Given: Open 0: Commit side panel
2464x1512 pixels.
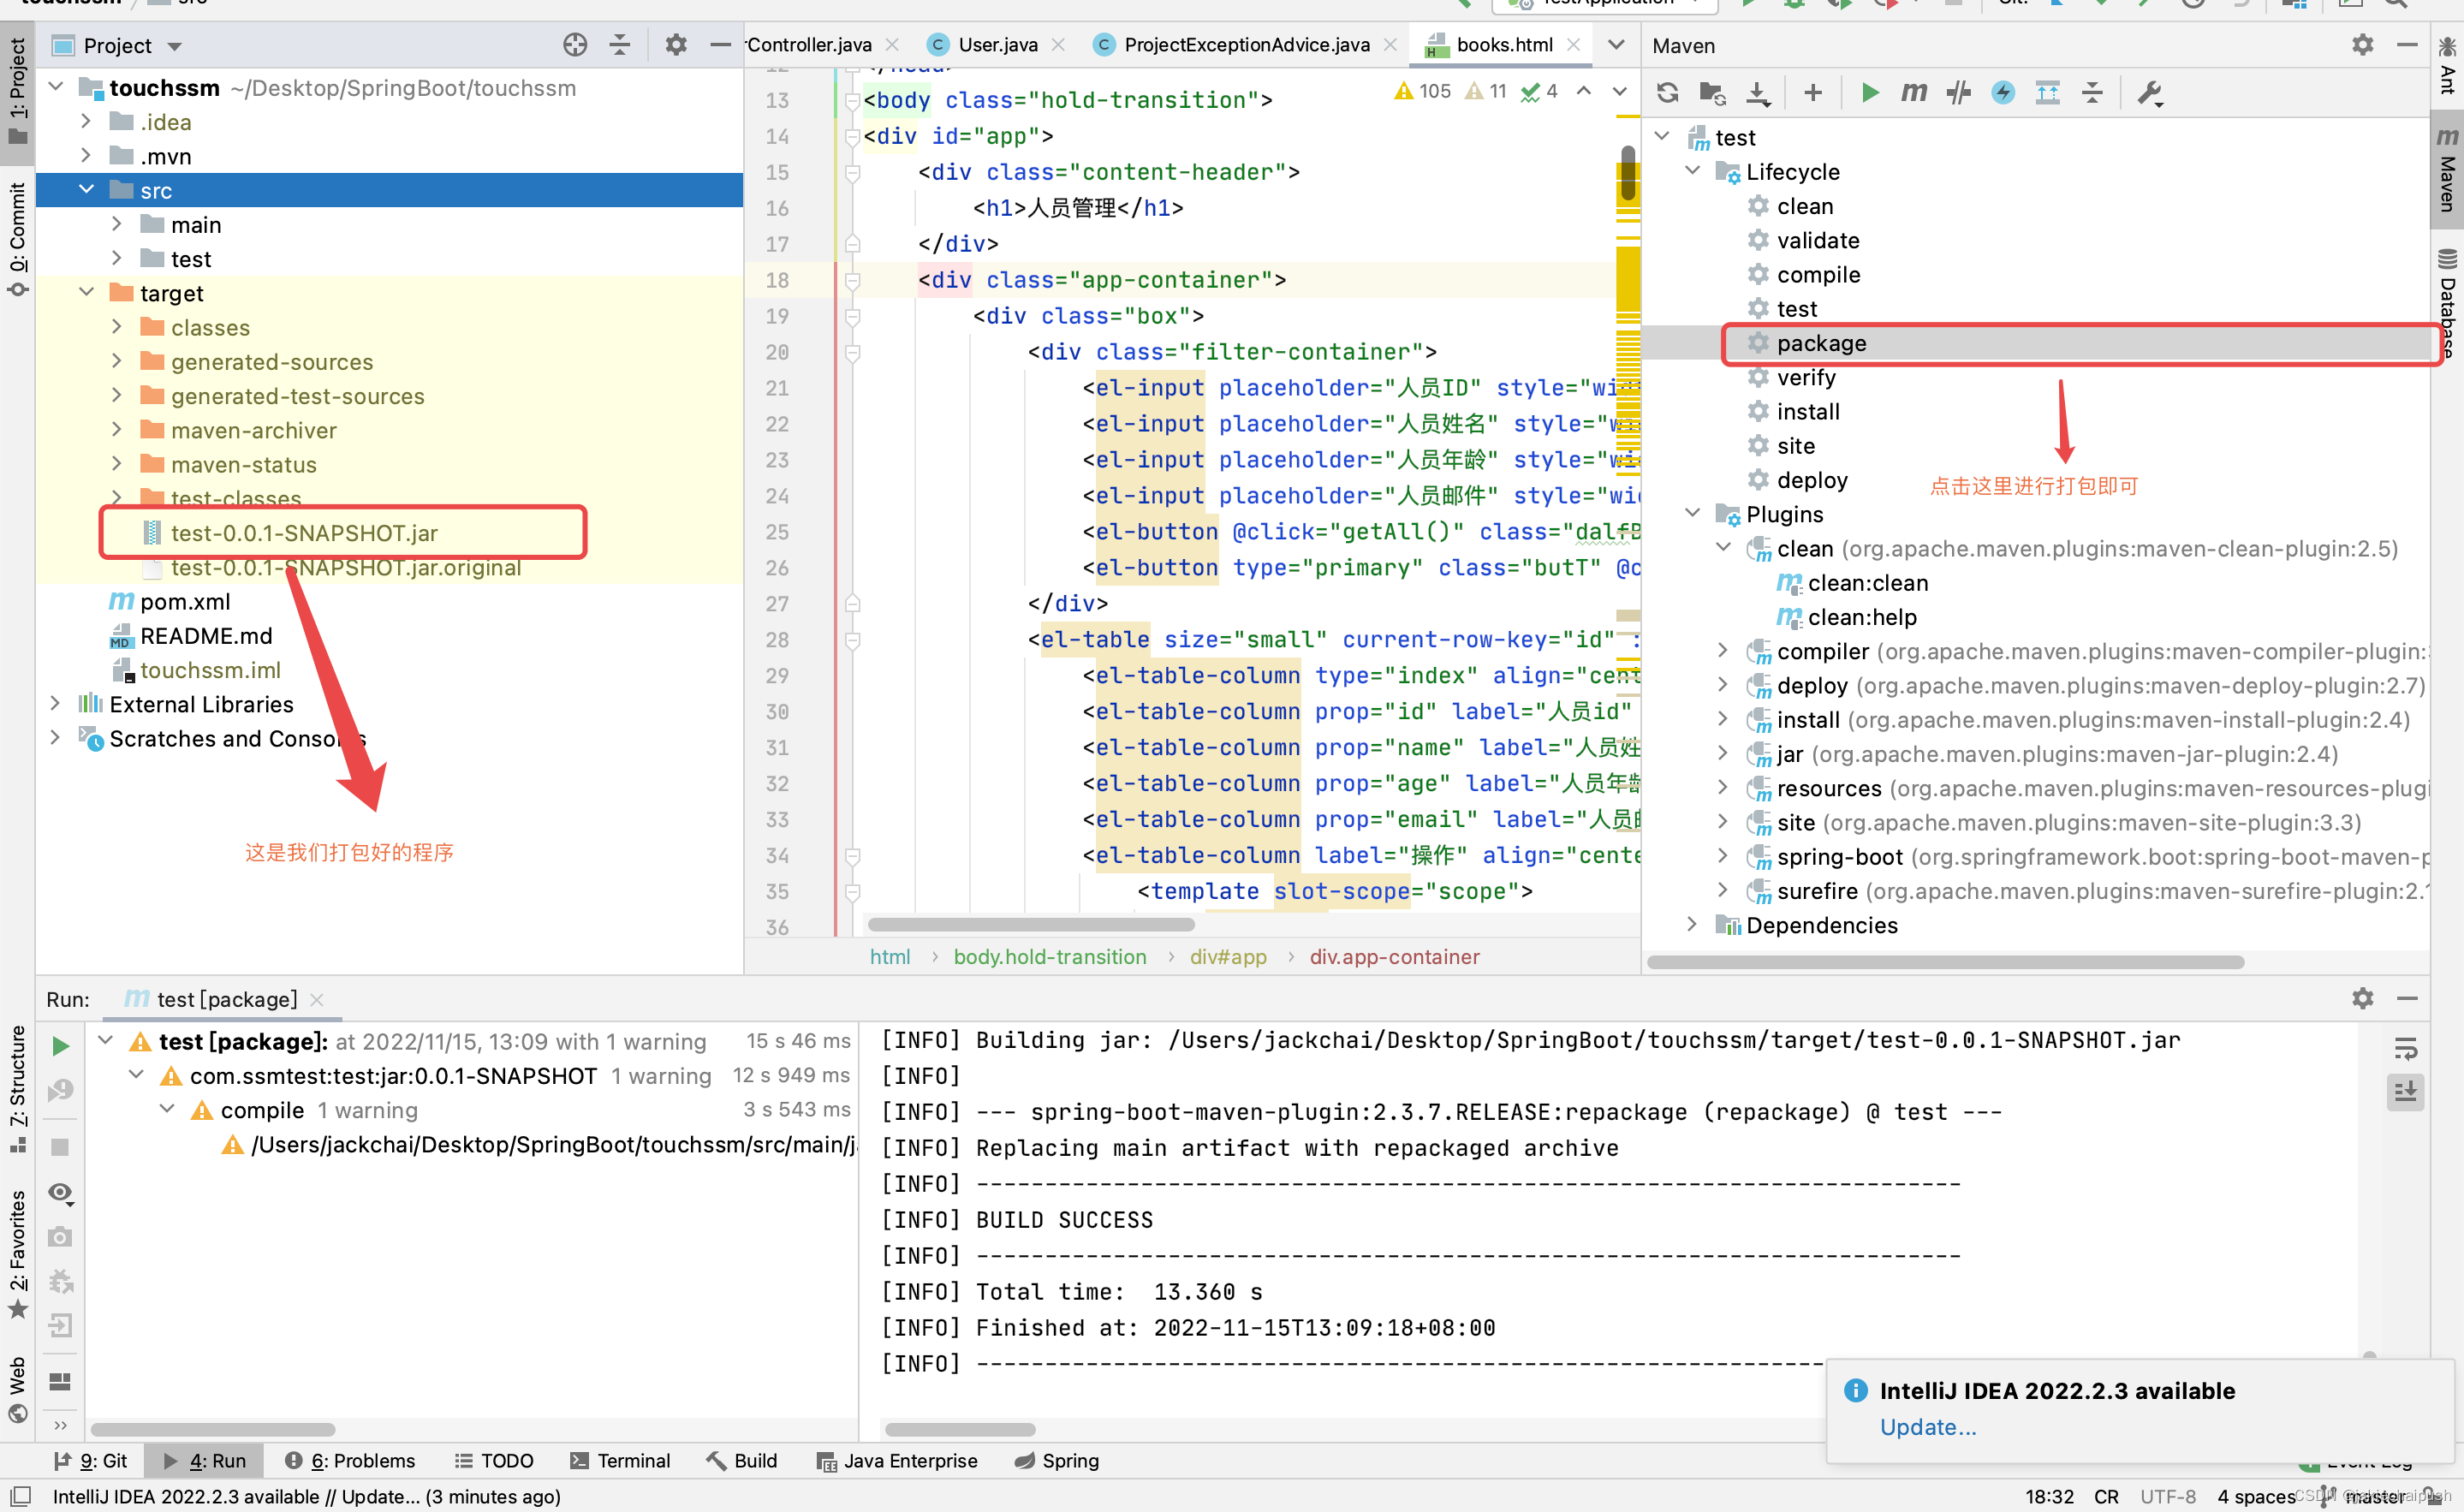Looking at the screenshot, I should tap(18, 238).
